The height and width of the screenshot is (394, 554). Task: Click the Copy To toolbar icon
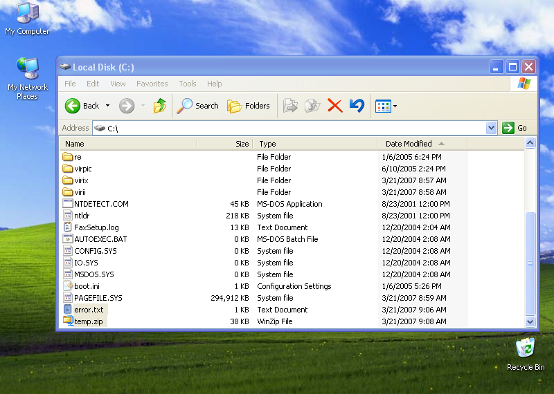pos(312,106)
